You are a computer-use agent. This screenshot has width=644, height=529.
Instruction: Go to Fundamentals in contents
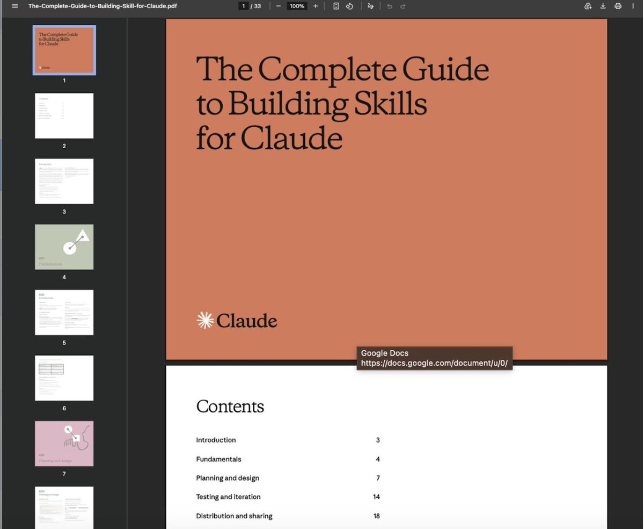point(218,459)
